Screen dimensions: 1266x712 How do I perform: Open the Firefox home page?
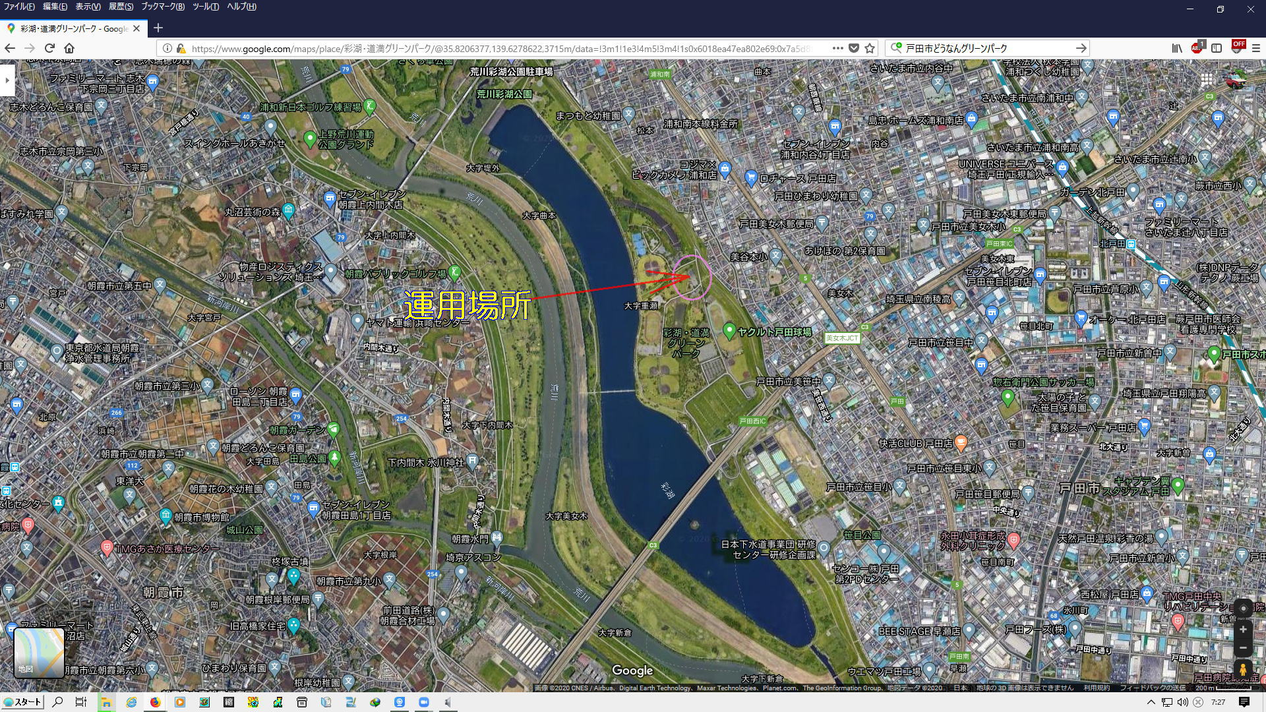click(x=69, y=48)
